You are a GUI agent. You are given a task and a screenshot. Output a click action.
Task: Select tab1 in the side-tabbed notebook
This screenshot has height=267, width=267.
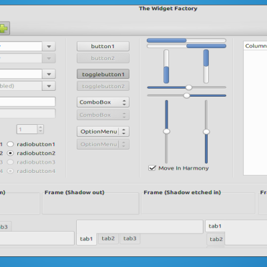pos(215,226)
